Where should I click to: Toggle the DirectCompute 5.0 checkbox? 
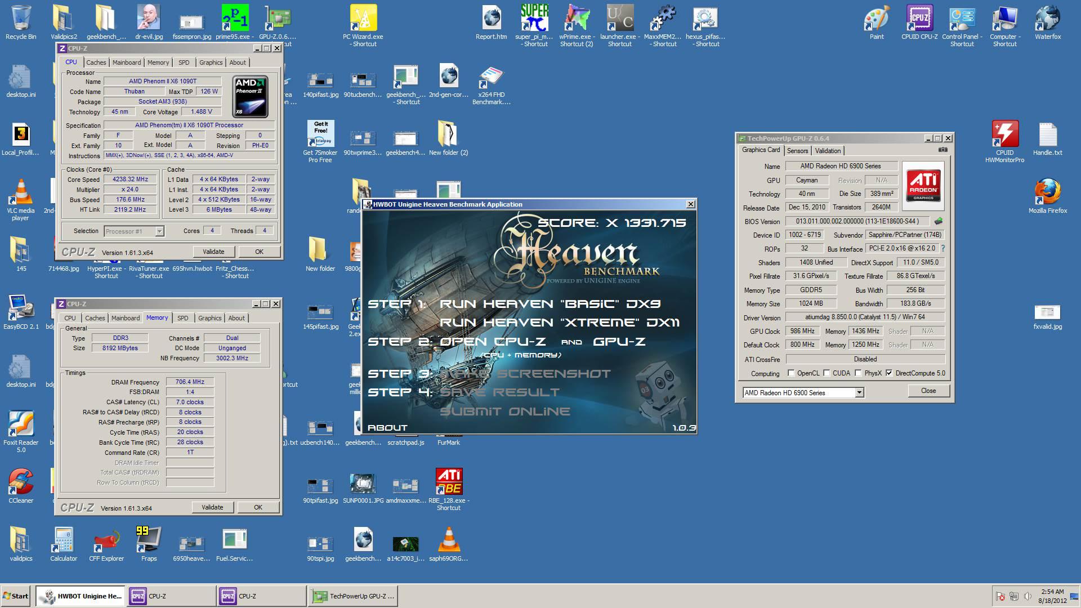pyautogui.click(x=889, y=373)
